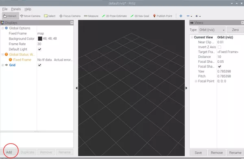The height and width of the screenshot is (159, 244).
Task: Open the Panels menu
Action: point(16,9)
